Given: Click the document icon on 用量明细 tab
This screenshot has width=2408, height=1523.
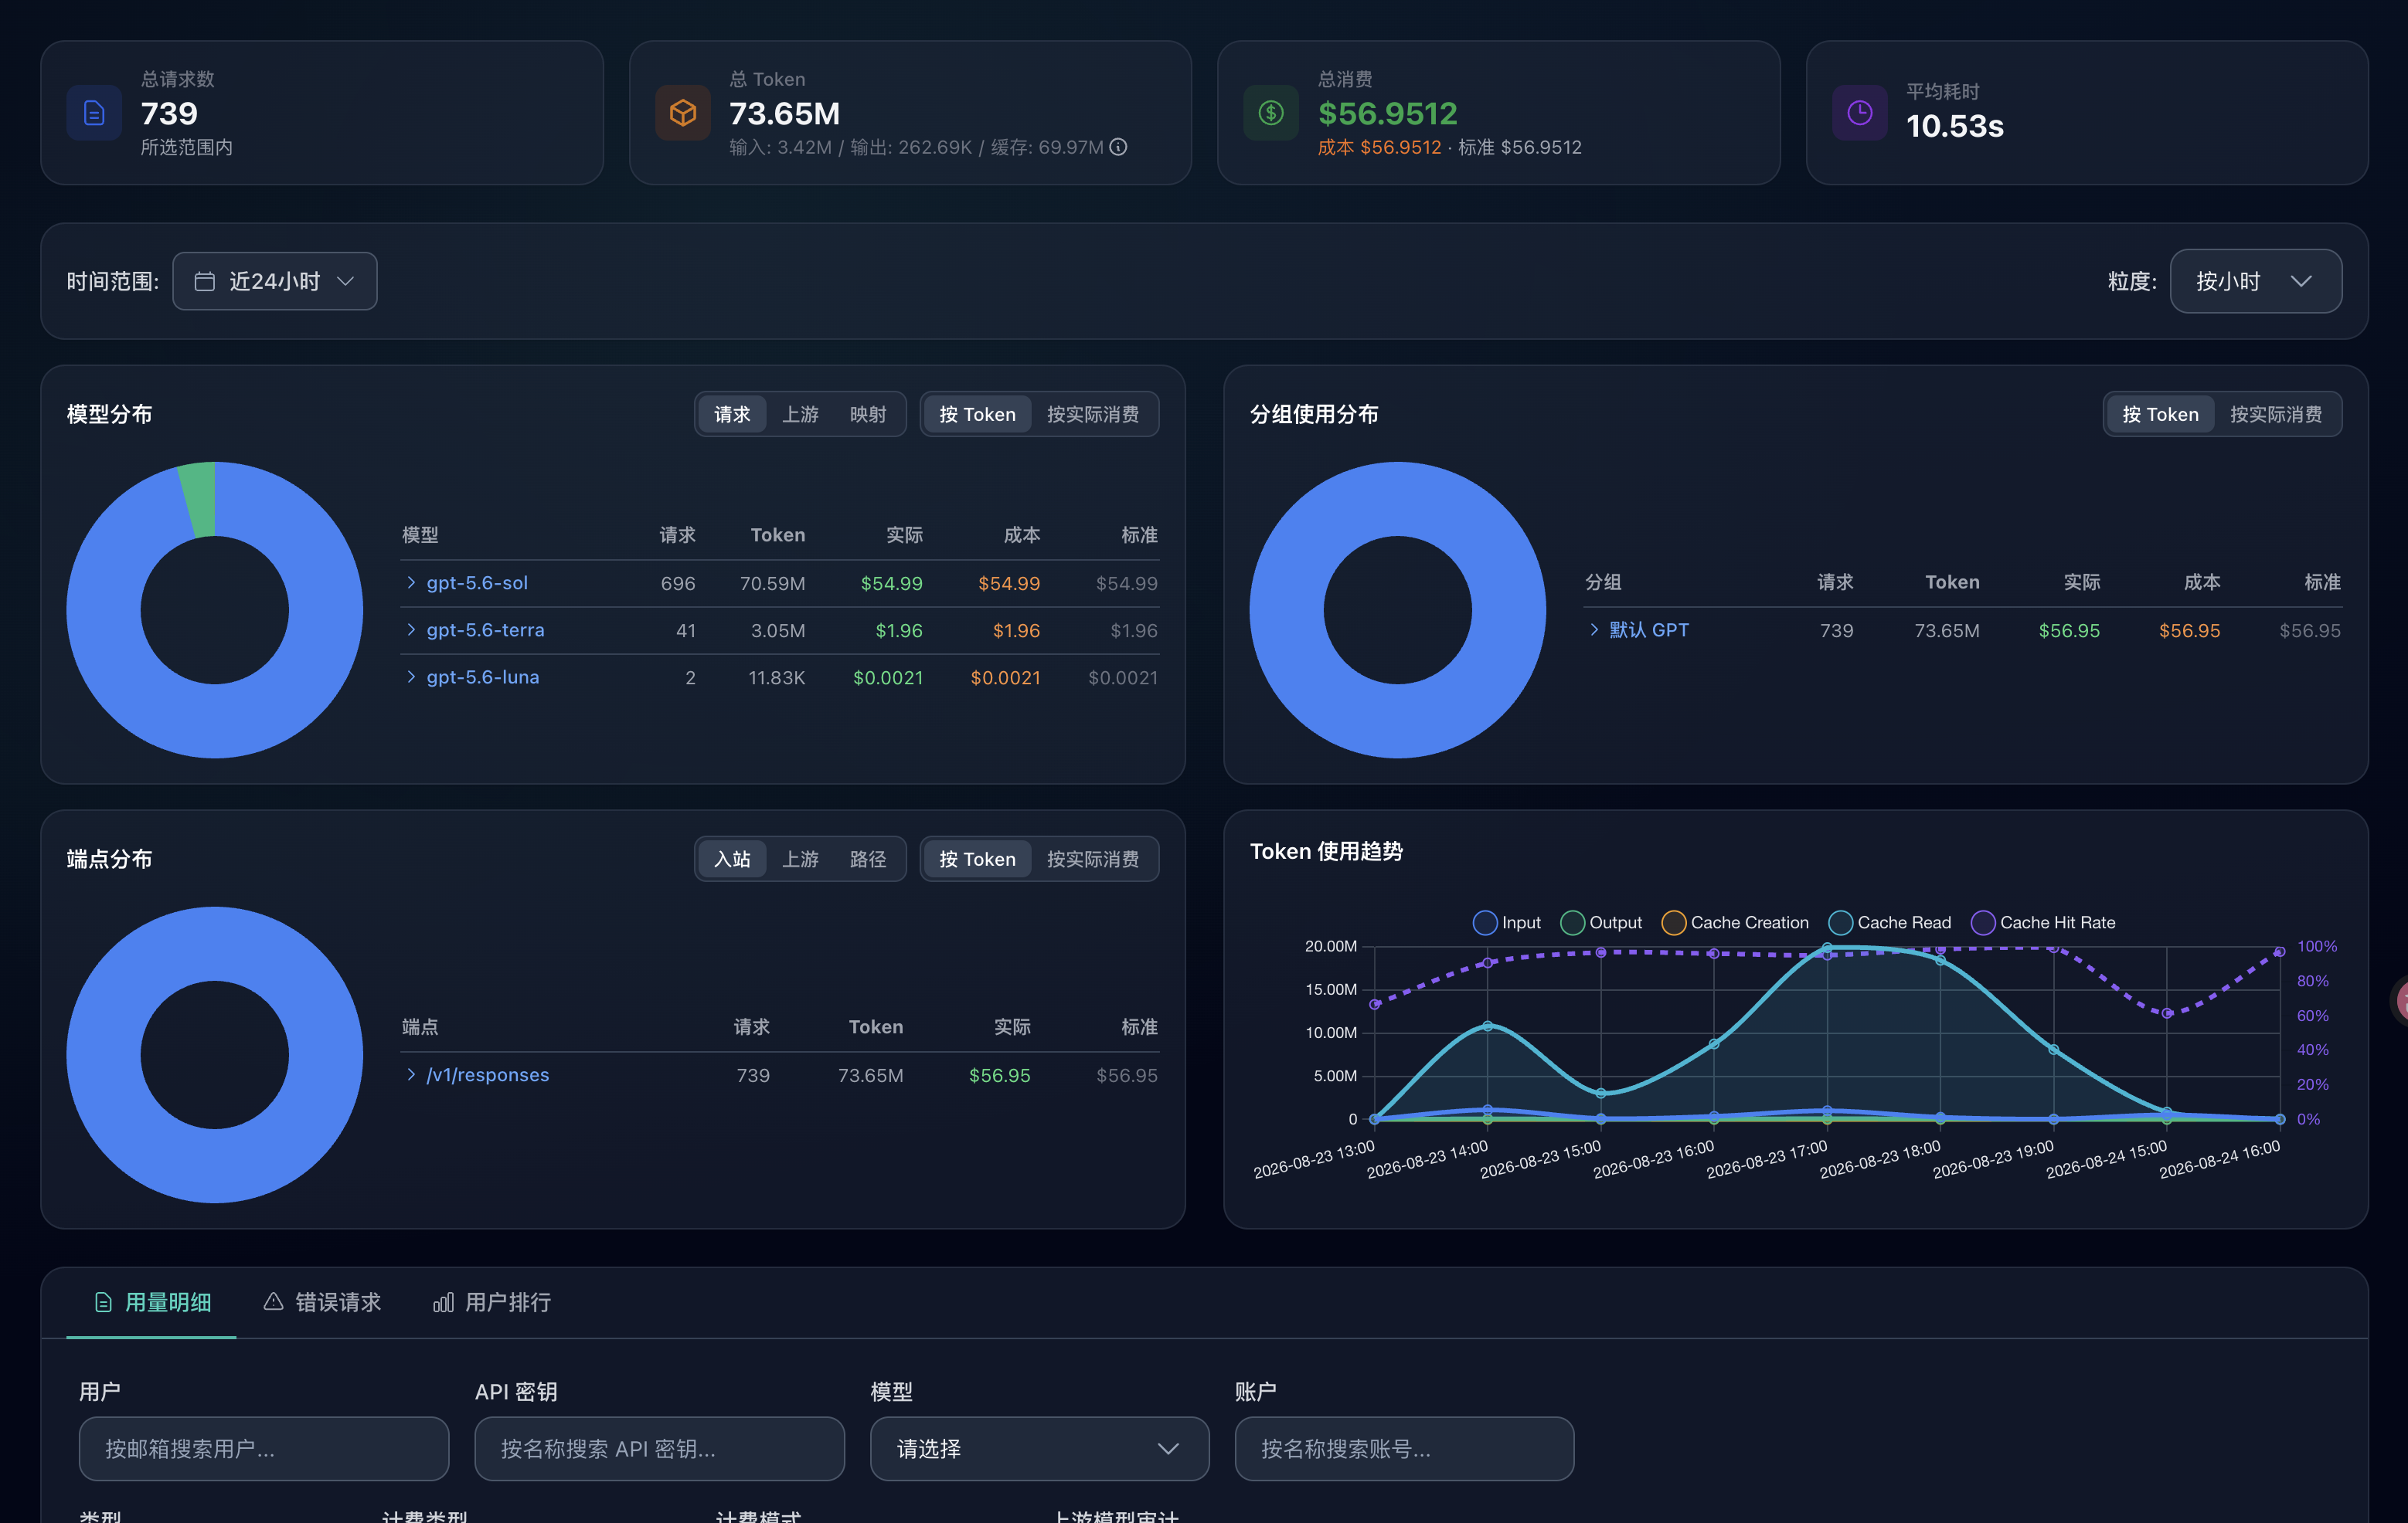Looking at the screenshot, I should point(103,1302).
